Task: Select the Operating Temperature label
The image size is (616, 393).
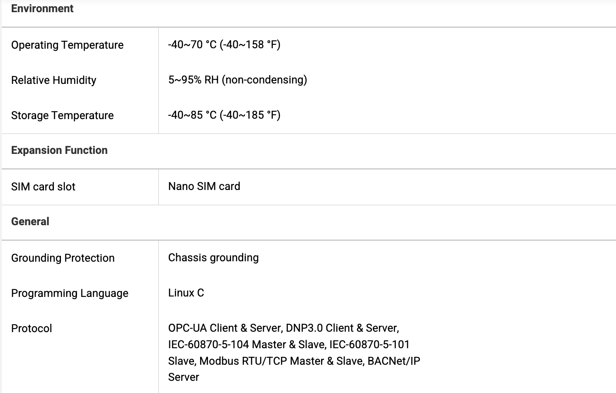Action: 67,45
